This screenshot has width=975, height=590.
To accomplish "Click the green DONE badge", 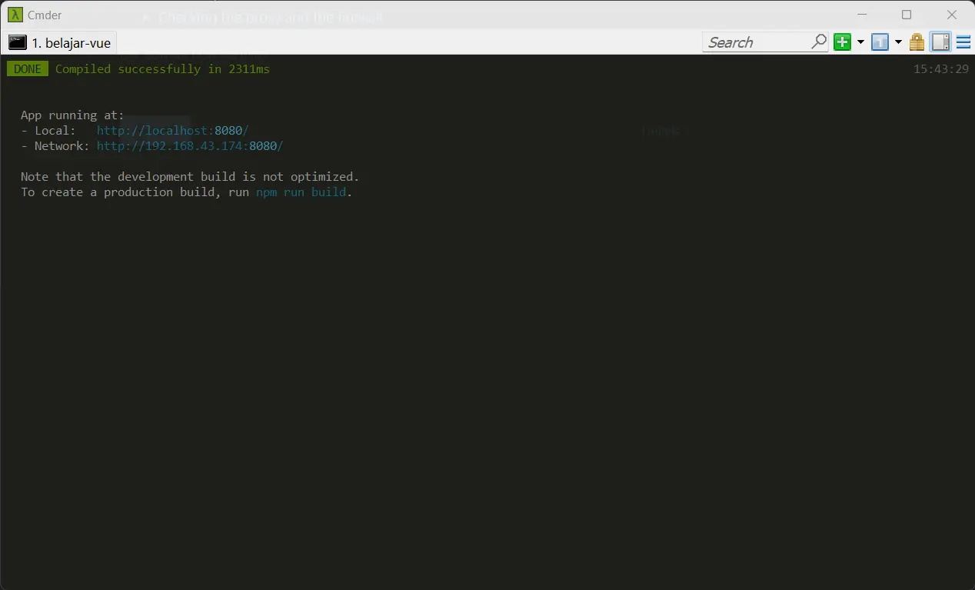I will [28, 69].
